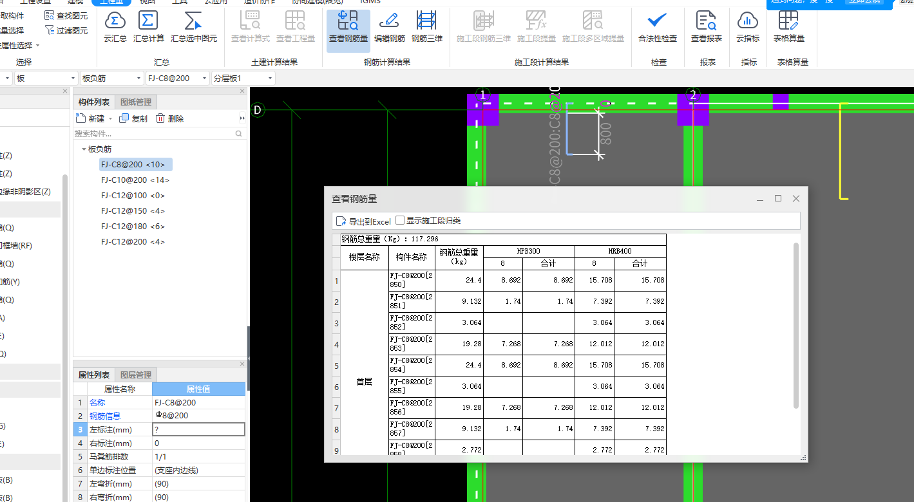
Task: Switch to 图层管理 tab
Action: click(136, 375)
